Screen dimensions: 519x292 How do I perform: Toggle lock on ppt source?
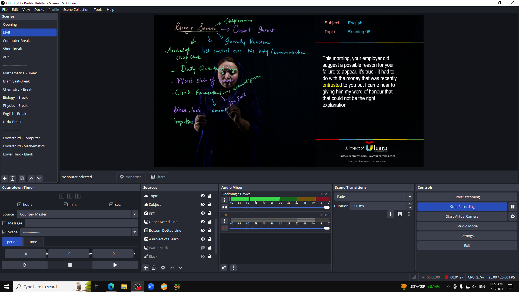click(x=210, y=213)
